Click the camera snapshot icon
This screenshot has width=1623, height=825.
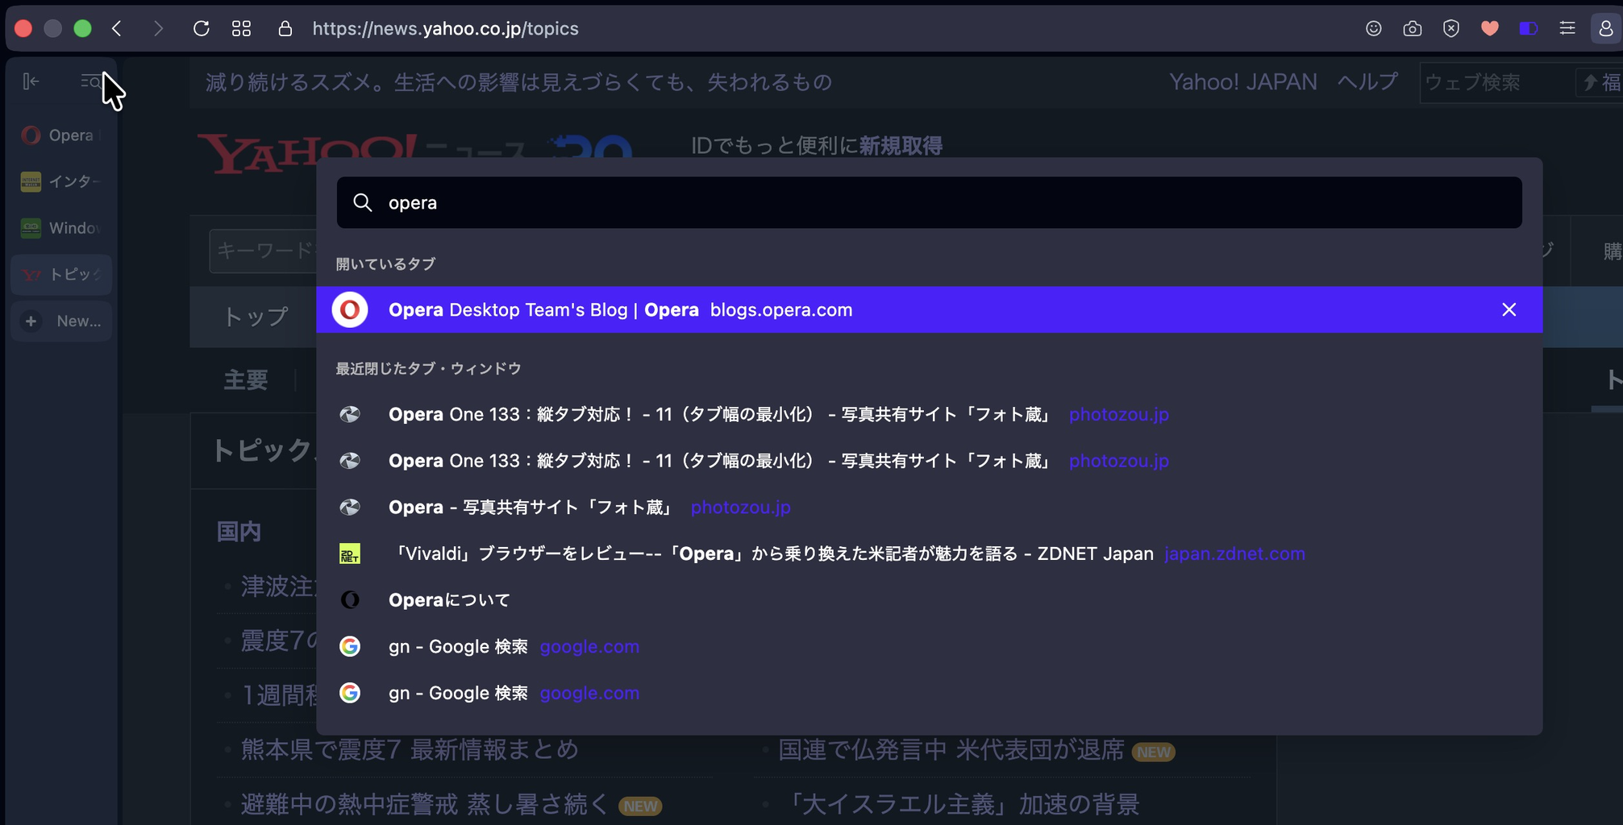click(1413, 29)
